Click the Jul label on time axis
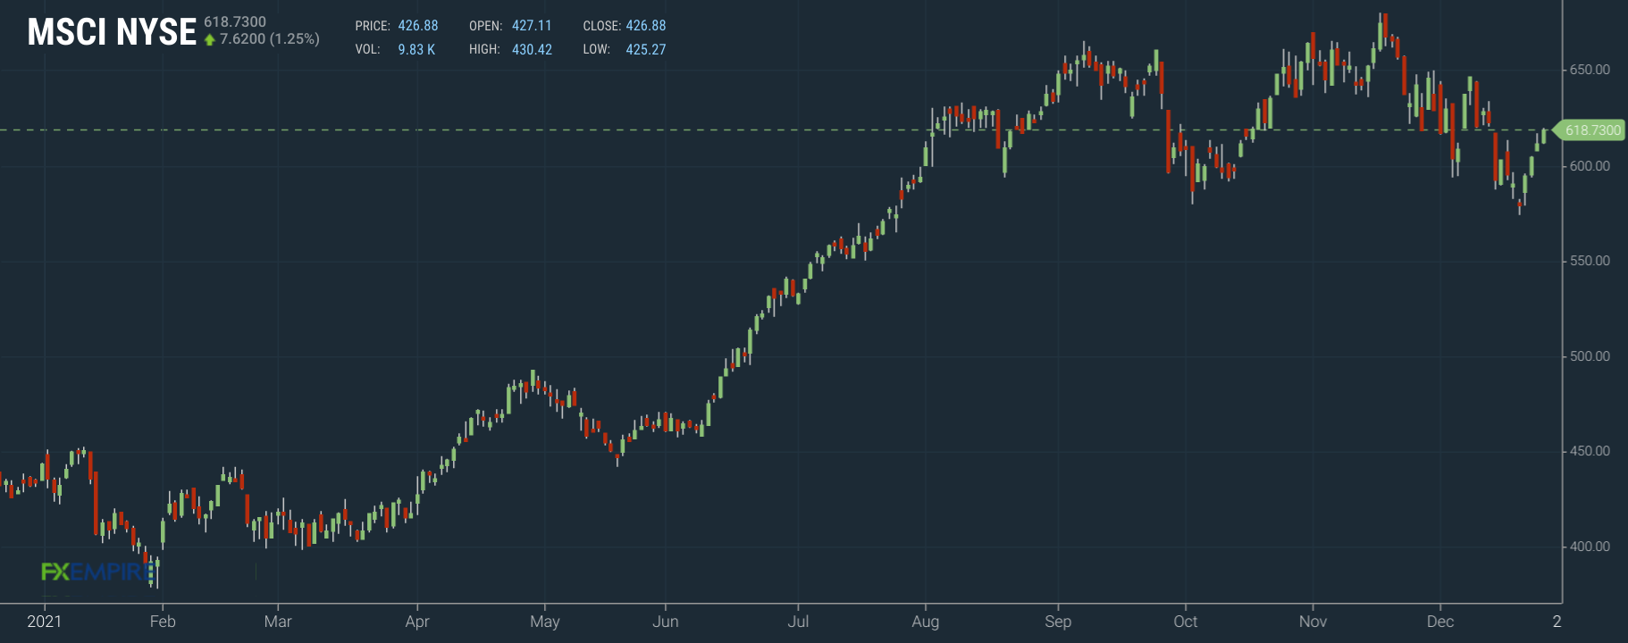Viewport: 1628px width, 643px height. tap(798, 622)
